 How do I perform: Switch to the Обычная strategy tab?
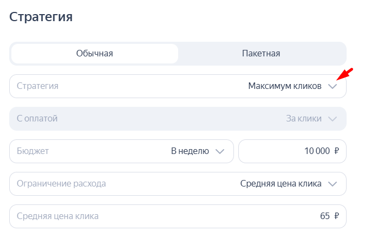click(94, 54)
